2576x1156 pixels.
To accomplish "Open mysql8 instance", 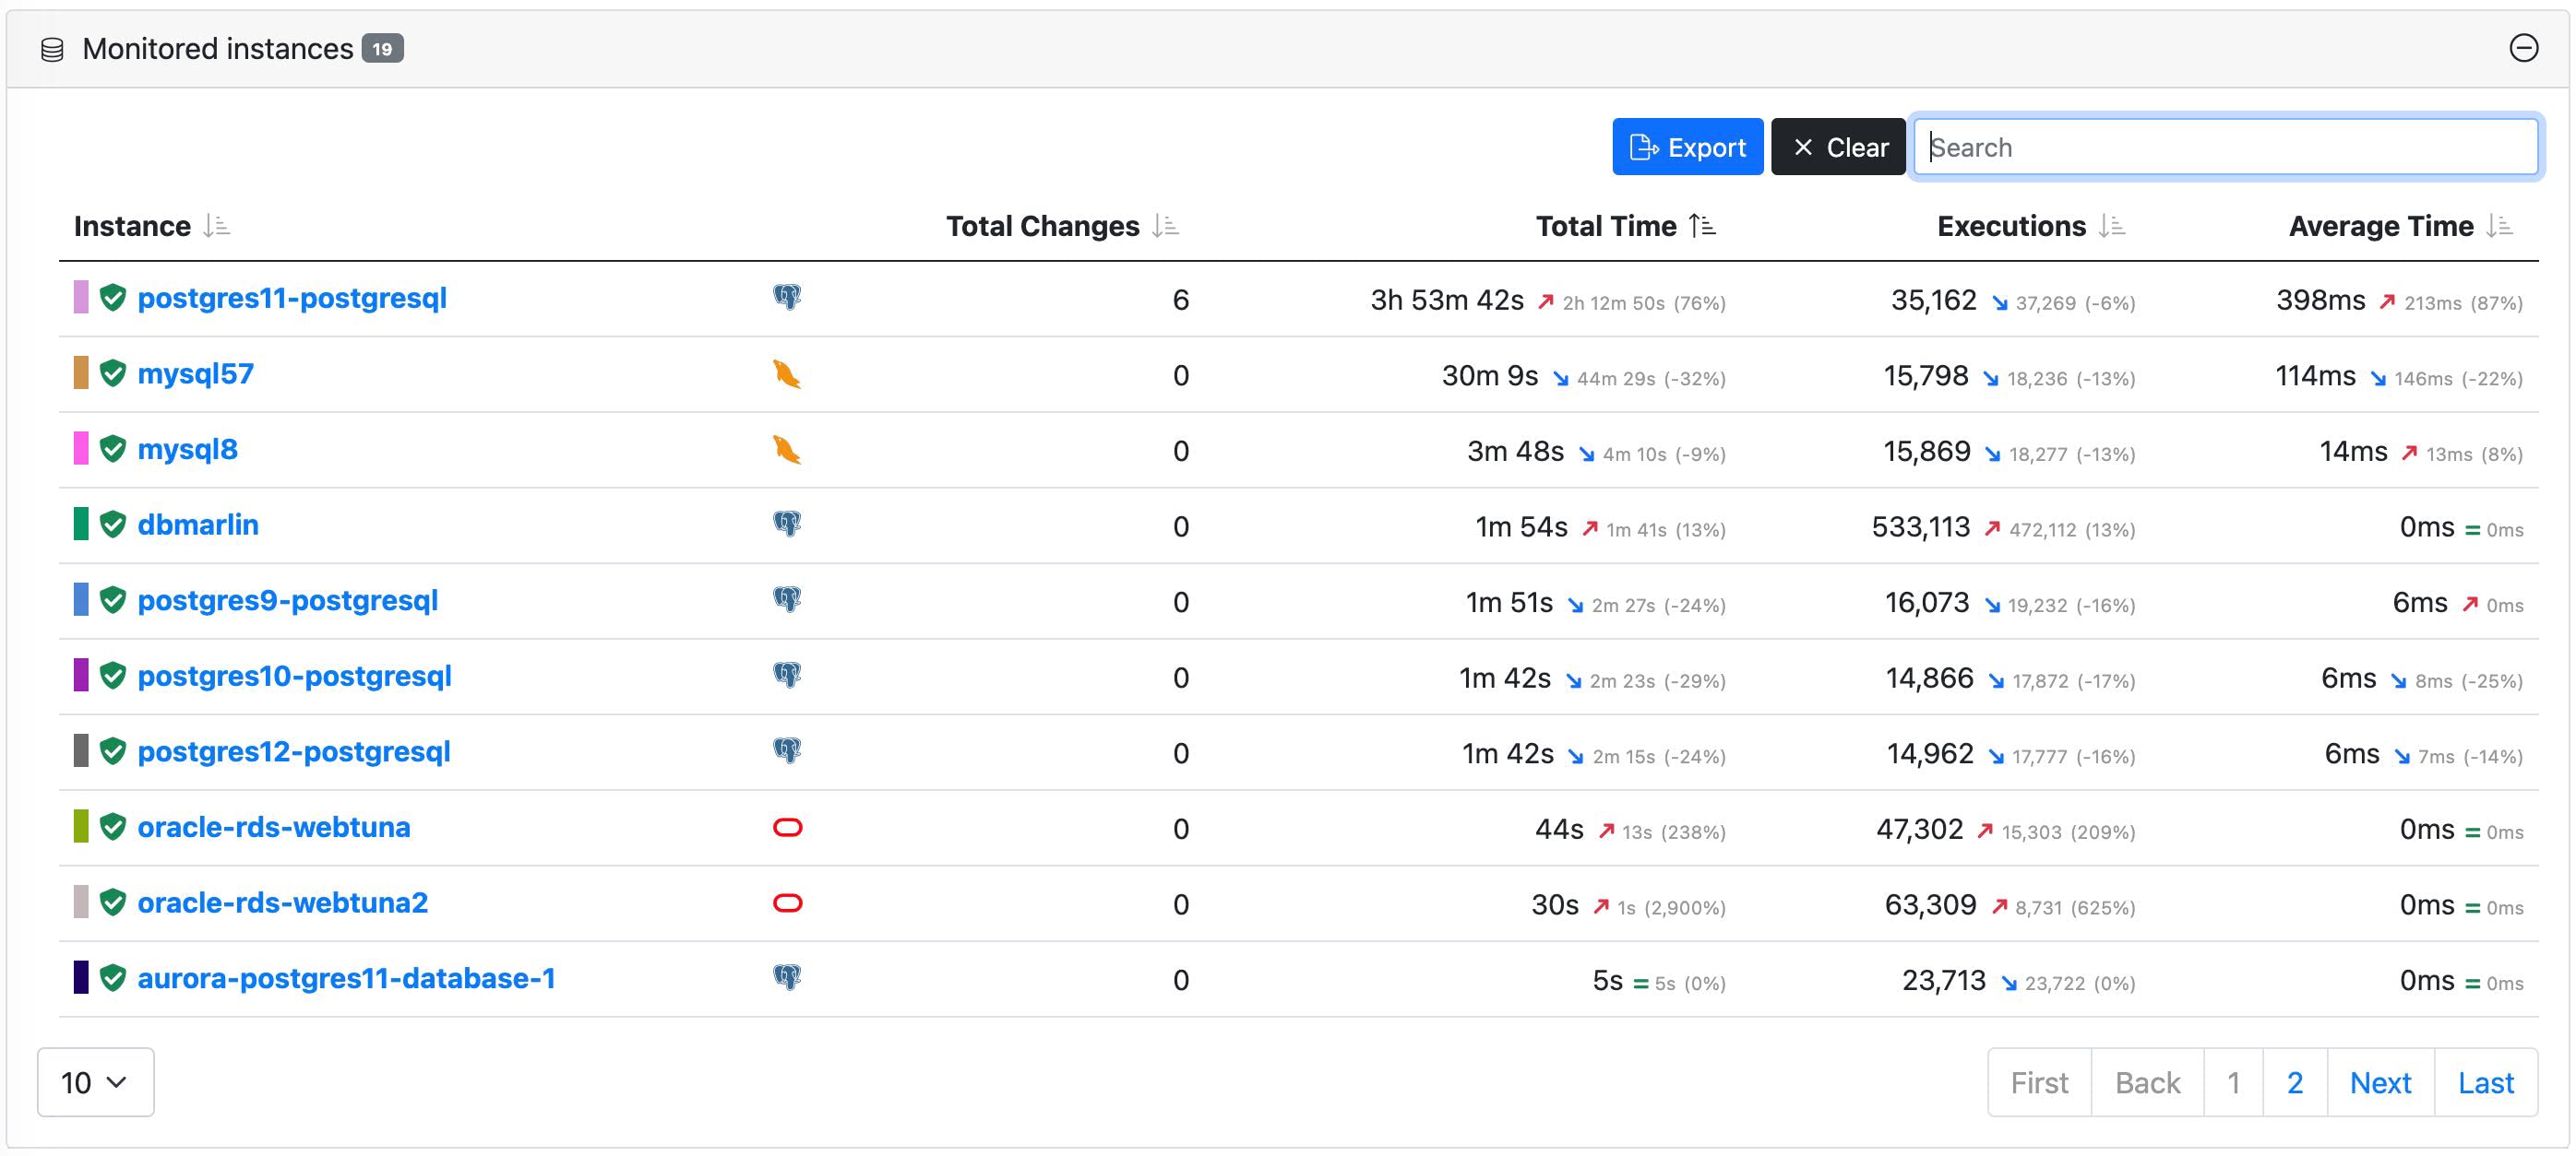I will pyautogui.click(x=188, y=450).
